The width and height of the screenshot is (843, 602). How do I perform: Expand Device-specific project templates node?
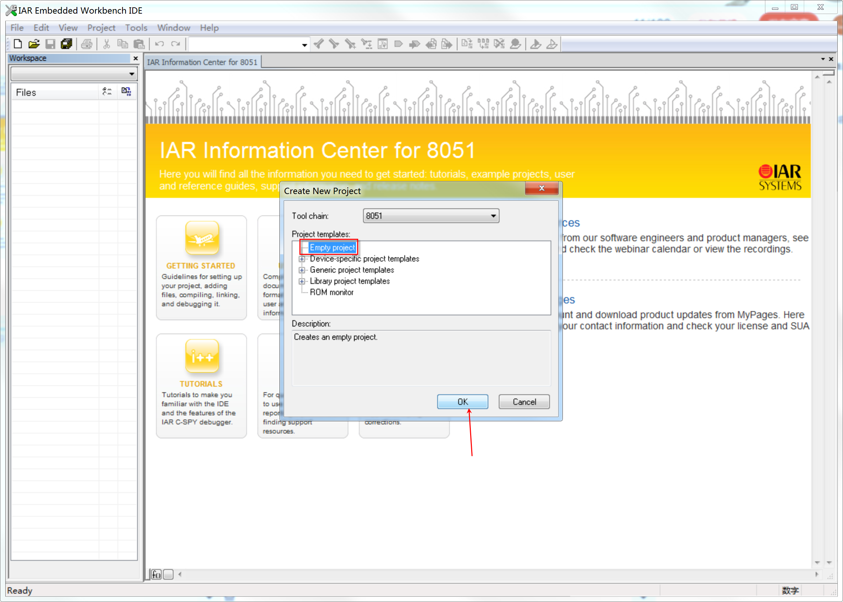pos(302,259)
